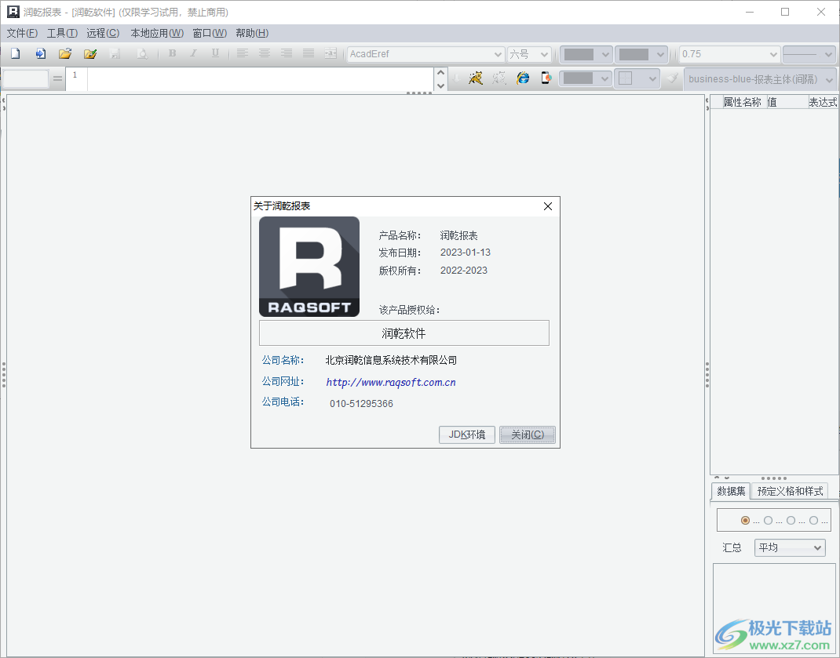Apply justified text alignment

click(309, 53)
